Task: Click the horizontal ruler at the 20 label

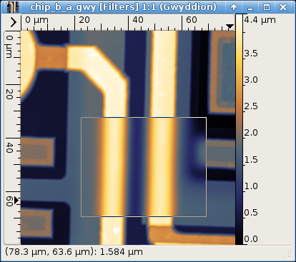Action: [x=84, y=20]
